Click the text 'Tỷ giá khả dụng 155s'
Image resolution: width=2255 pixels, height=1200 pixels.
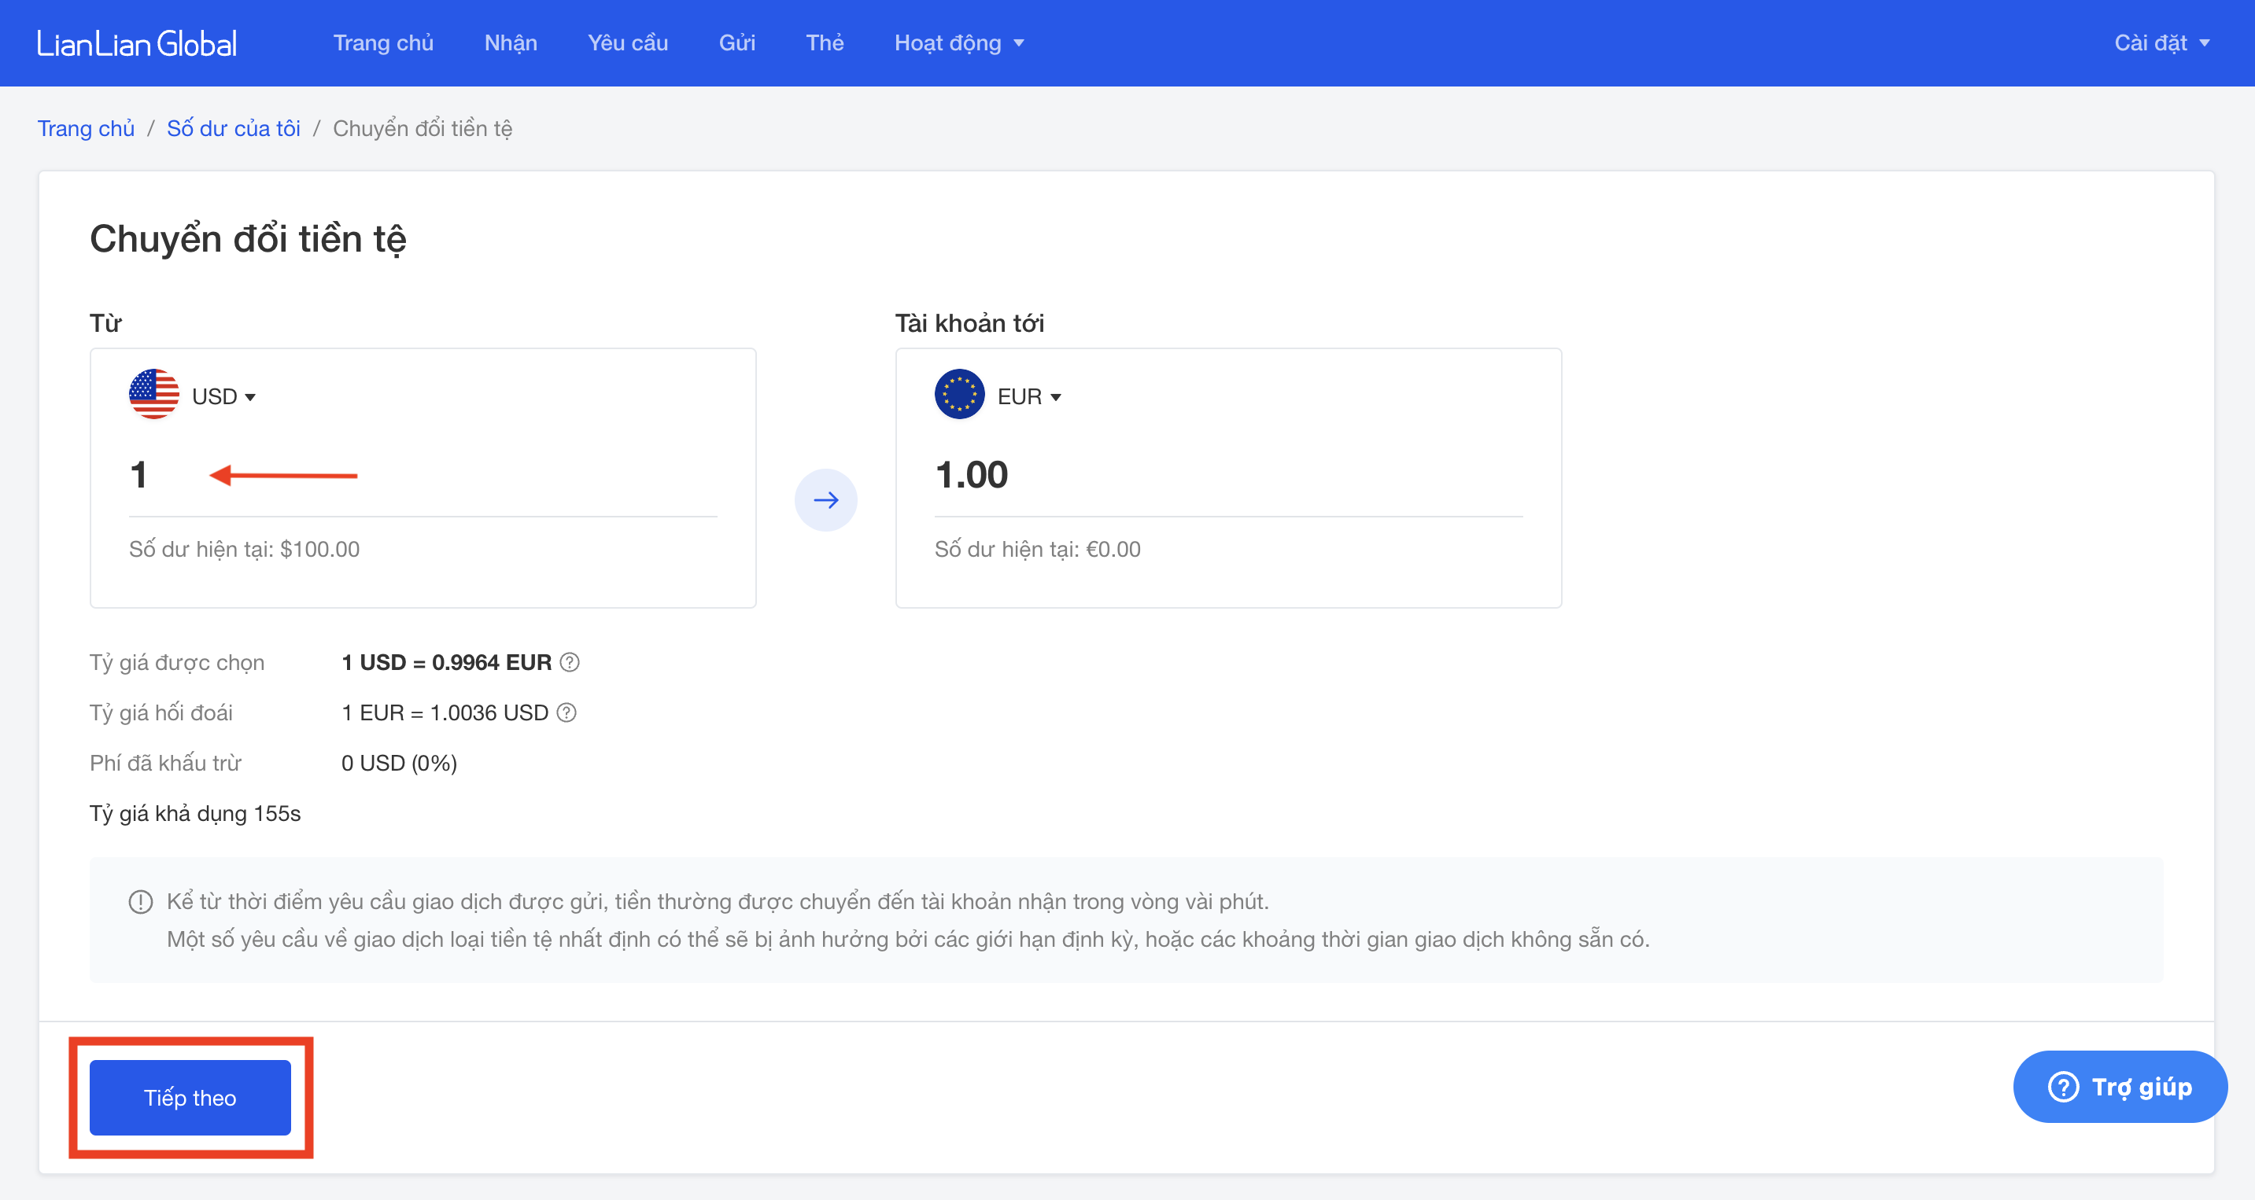[x=195, y=813]
